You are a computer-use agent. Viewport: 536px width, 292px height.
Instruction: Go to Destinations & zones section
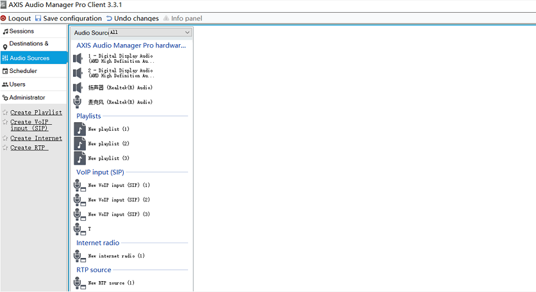34,44
